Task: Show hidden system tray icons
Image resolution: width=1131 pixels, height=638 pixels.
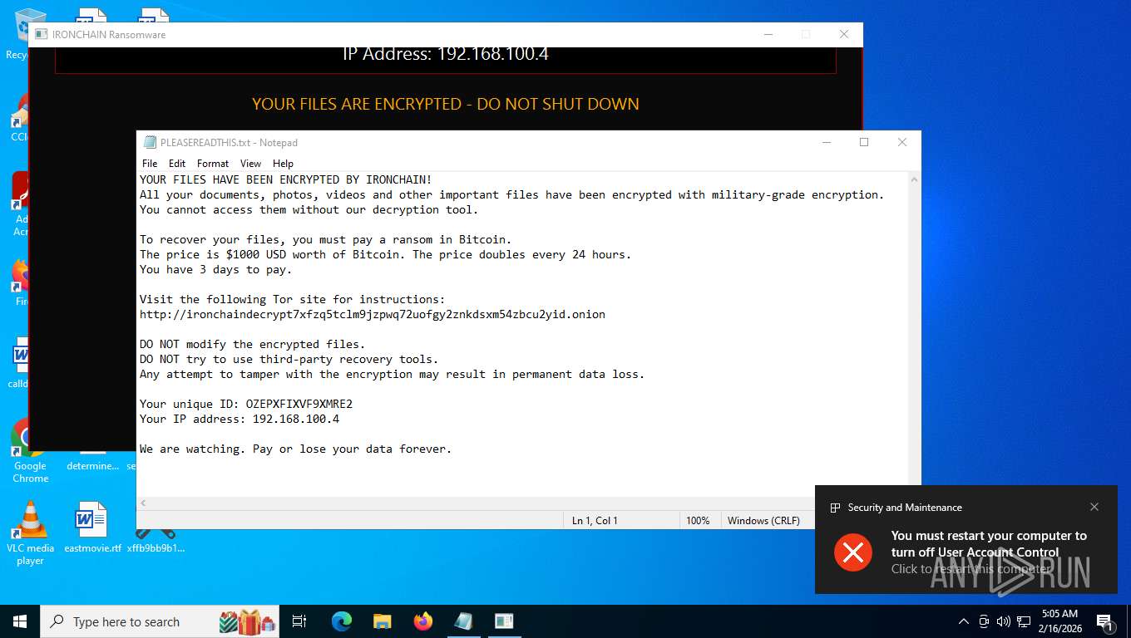Action: [x=964, y=621]
